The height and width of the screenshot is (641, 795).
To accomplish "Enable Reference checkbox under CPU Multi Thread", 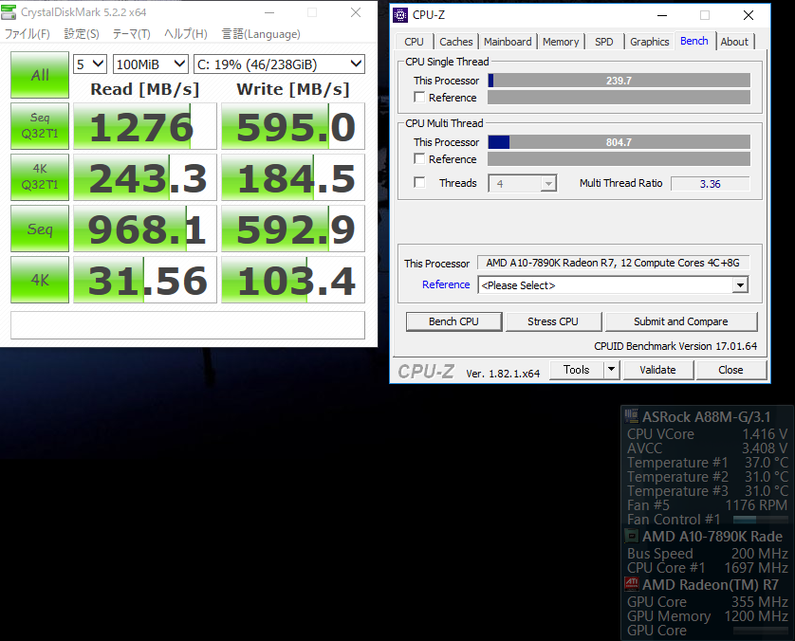I will click(x=419, y=159).
